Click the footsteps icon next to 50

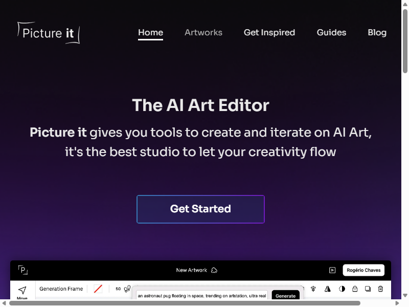(127, 289)
